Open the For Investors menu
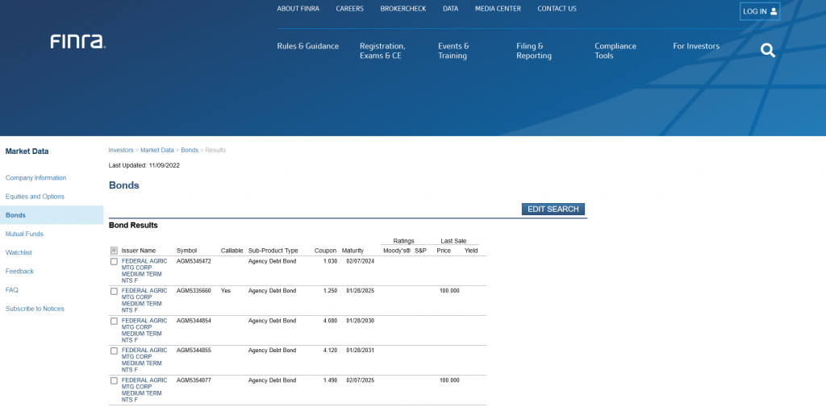 point(696,46)
